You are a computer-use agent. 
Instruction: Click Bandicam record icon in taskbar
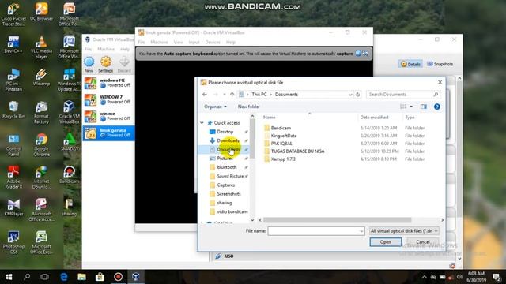point(118,277)
